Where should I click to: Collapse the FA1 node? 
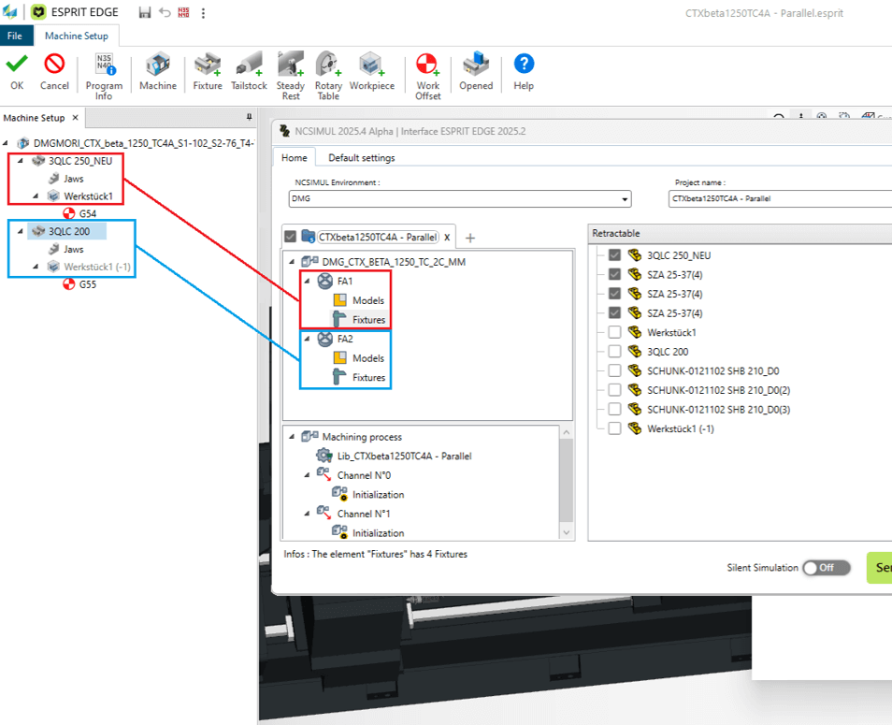coord(308,282)
